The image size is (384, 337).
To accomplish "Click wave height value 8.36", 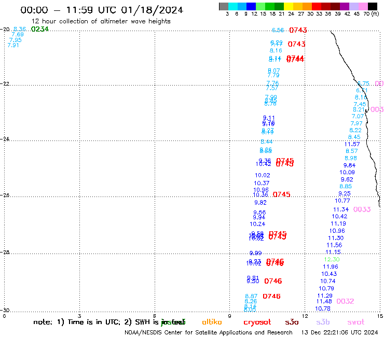I will tap(20, 30).
